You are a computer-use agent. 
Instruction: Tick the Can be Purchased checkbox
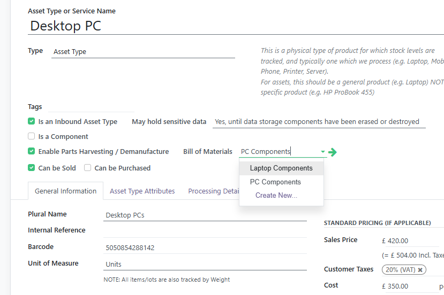[x=88, y=168]
